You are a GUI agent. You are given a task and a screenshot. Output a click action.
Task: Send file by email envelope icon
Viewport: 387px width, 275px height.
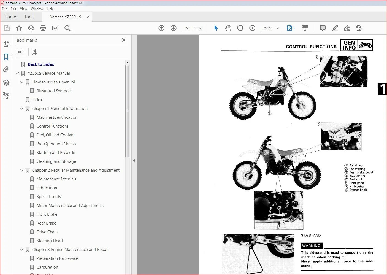click(55, 28)
